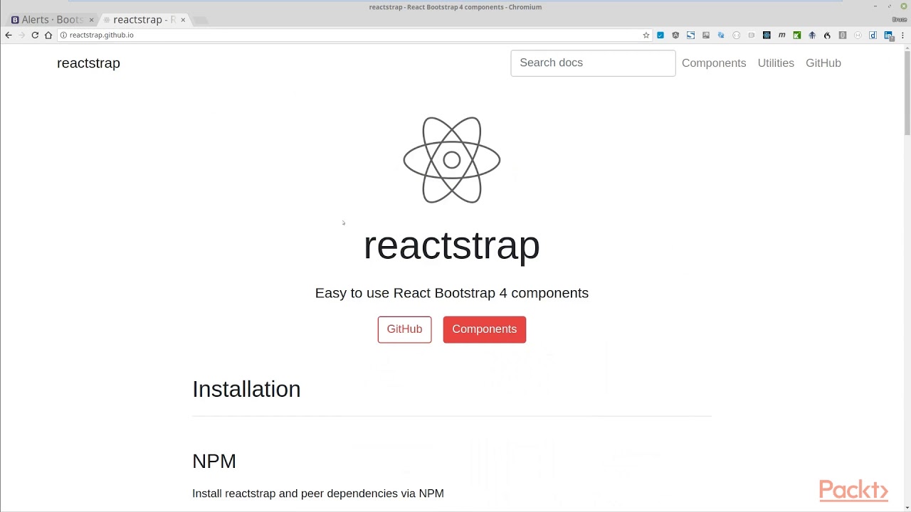
Task: Click the red Components button
Action: [x=485, y=329]
